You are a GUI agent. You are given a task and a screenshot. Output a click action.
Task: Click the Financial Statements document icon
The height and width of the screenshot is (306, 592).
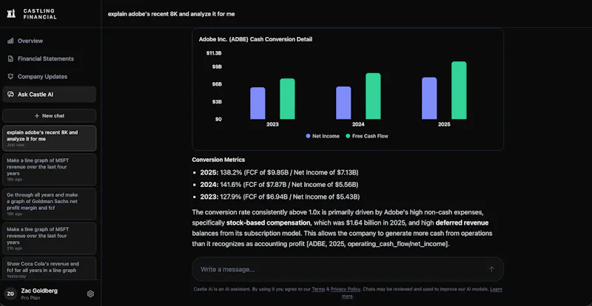[10, 58]
